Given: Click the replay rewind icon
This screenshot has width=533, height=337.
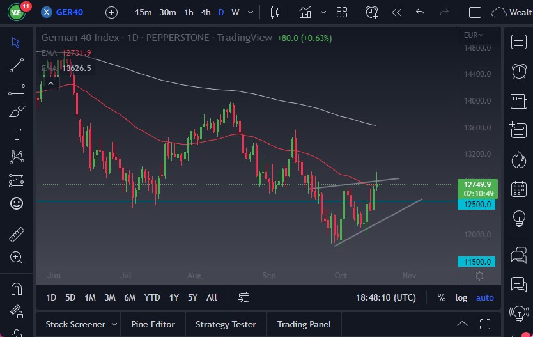Looking at the screenshot, I should (396, 12).
